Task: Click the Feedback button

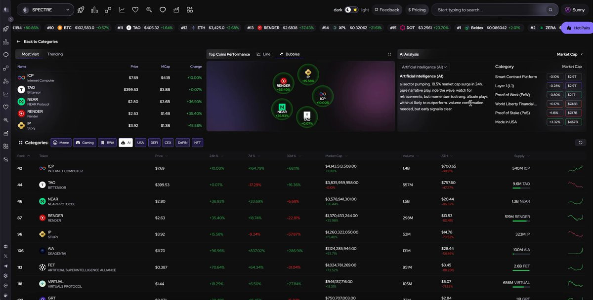Action: (387, 10)
